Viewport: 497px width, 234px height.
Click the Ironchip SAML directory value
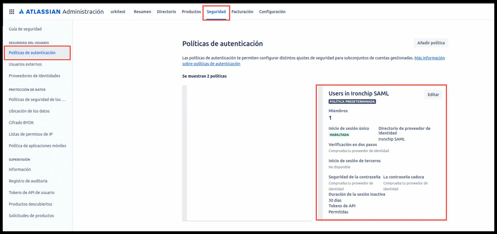(x=392, y=139)
